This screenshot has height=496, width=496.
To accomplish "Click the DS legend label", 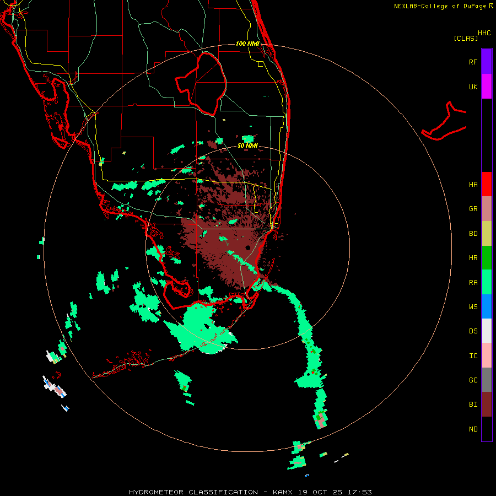I will 473,331.
